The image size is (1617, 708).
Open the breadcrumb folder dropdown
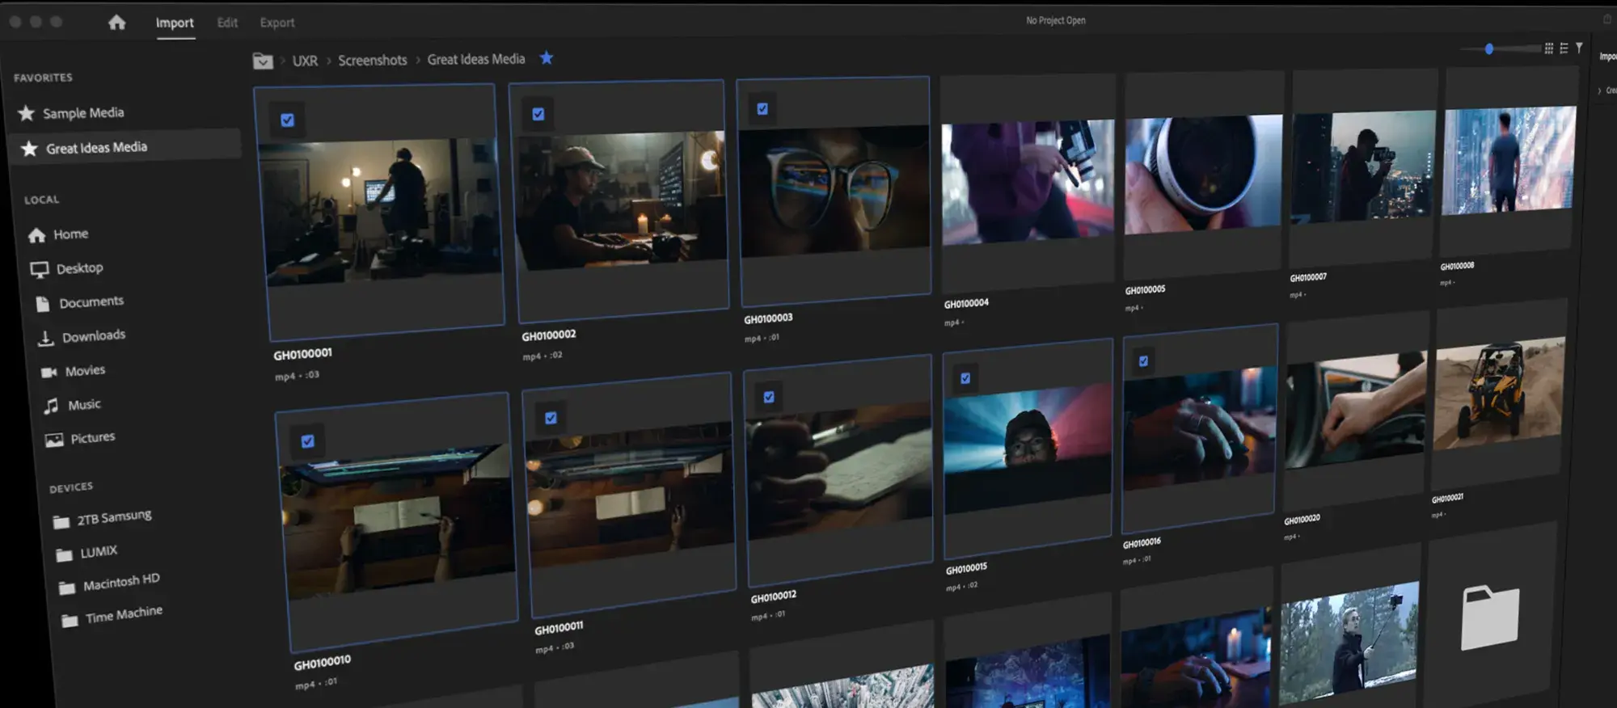[263, 61]
